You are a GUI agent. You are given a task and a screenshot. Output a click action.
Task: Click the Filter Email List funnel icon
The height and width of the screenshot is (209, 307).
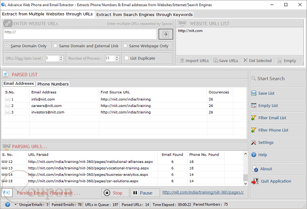[254, 118]
